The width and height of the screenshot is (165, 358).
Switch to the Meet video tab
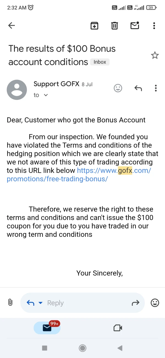[x=118, y=328]
